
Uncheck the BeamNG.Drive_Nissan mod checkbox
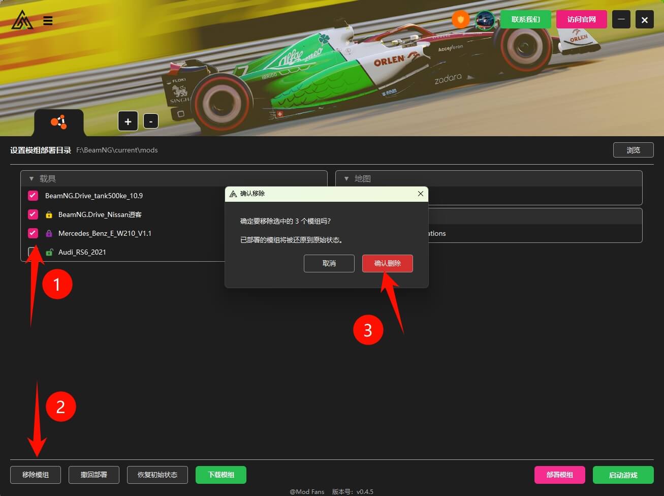33,214
